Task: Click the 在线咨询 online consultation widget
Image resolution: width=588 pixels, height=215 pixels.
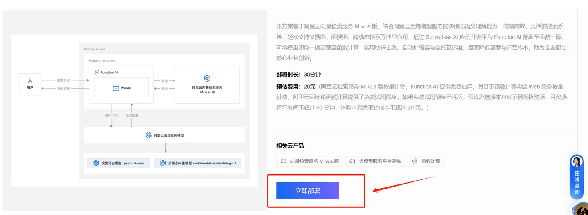Action: [x=577, y=177]
